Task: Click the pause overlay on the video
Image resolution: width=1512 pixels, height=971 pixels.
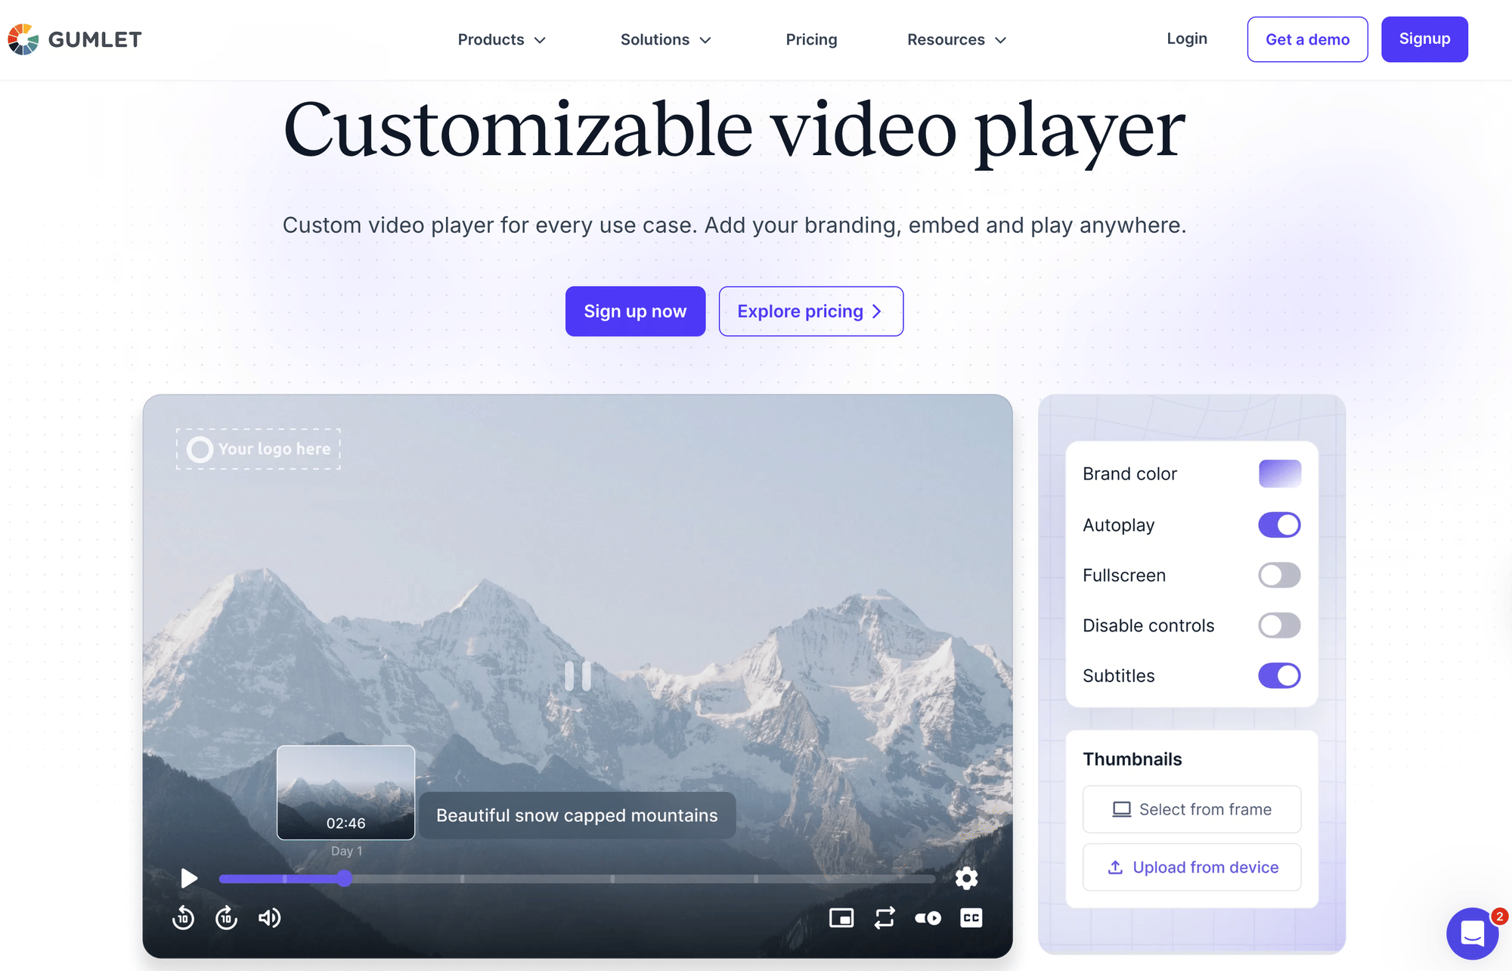Action: coord(578,675)
